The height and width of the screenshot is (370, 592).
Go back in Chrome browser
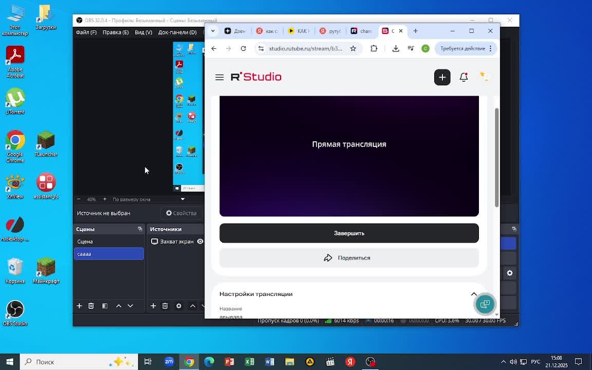pyautogui.click(x=214, y=48)
